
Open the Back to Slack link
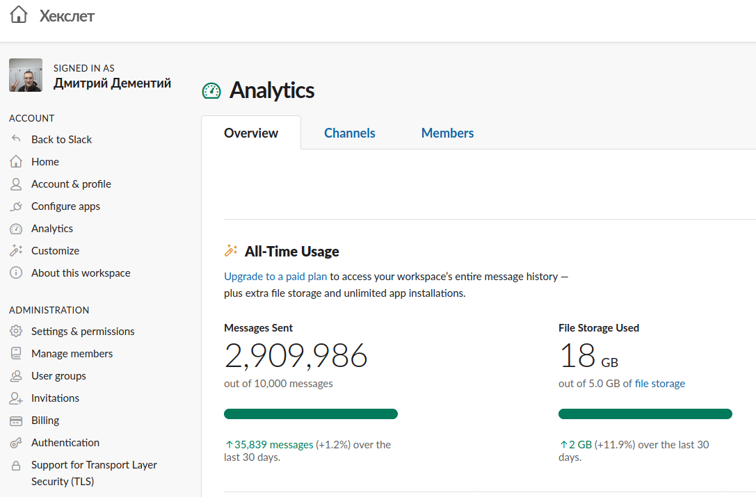[62, 139]
